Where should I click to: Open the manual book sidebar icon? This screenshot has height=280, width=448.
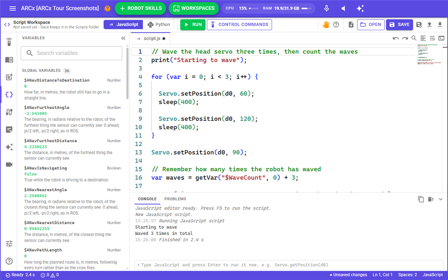click(x=9, y=59)
